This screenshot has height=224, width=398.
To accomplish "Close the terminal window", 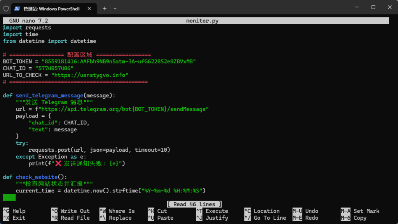I will (389, 7).
